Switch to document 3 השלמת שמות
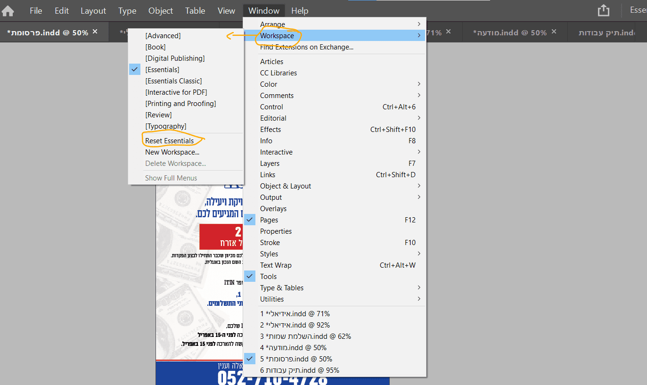The height and width of the screenshot is (385, 647). [335, 336]
